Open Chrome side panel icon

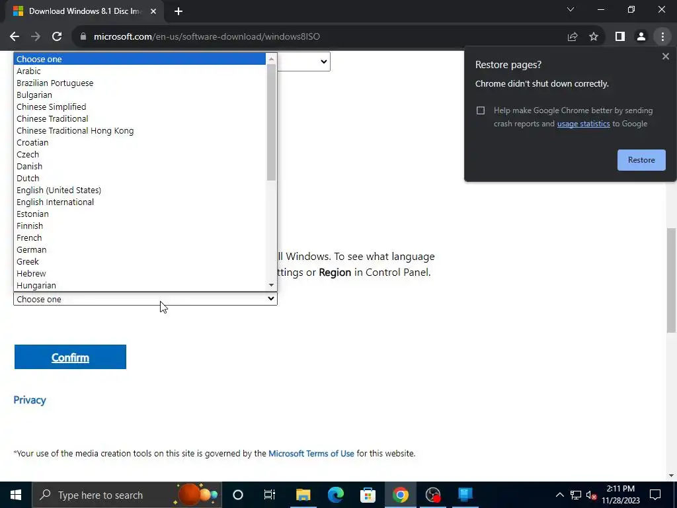click(620, 37)
